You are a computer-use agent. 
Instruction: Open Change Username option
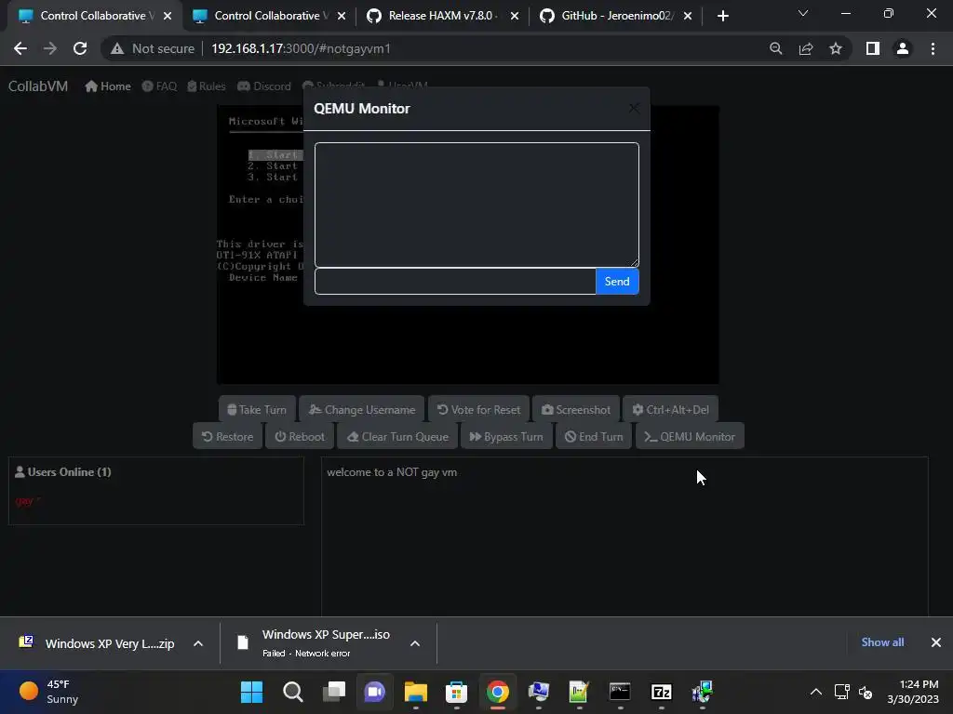tap(362, 410)
